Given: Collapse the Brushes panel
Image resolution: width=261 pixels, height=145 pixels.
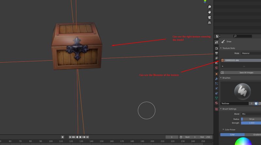Looking at the screenshot, I should tap(221, 78).
